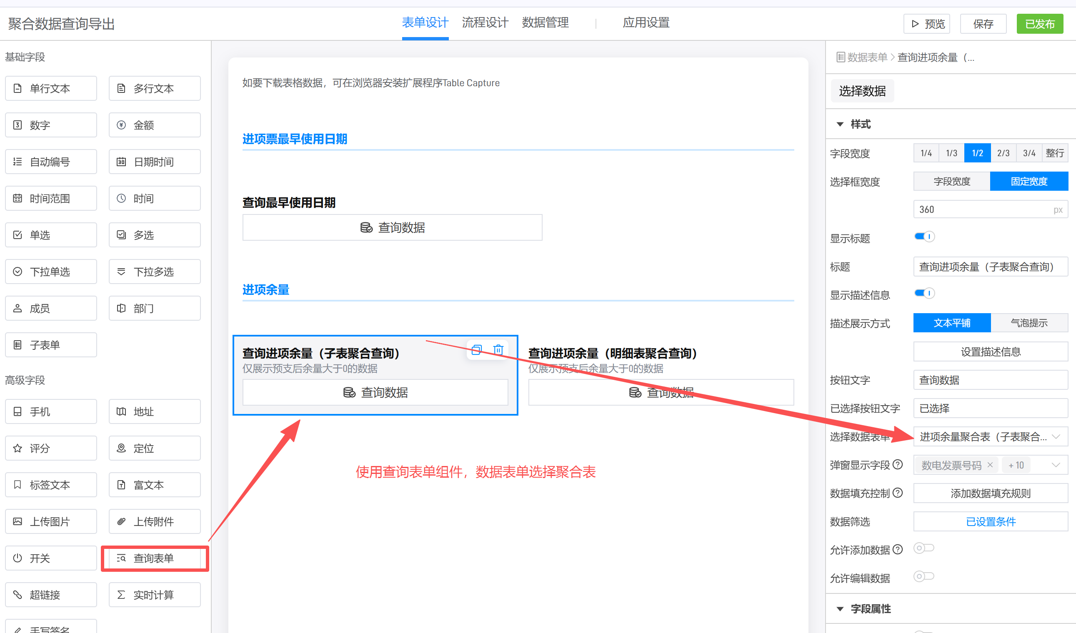1076x633 pixels.
Task: Select the 上传图片 image upload icon
Action: [x=18, y=522]
